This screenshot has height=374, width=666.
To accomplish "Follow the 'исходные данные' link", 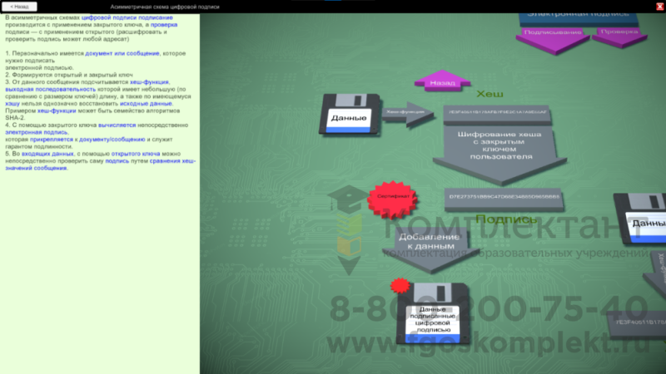I will pyautogui.click(x=150, y=103).
